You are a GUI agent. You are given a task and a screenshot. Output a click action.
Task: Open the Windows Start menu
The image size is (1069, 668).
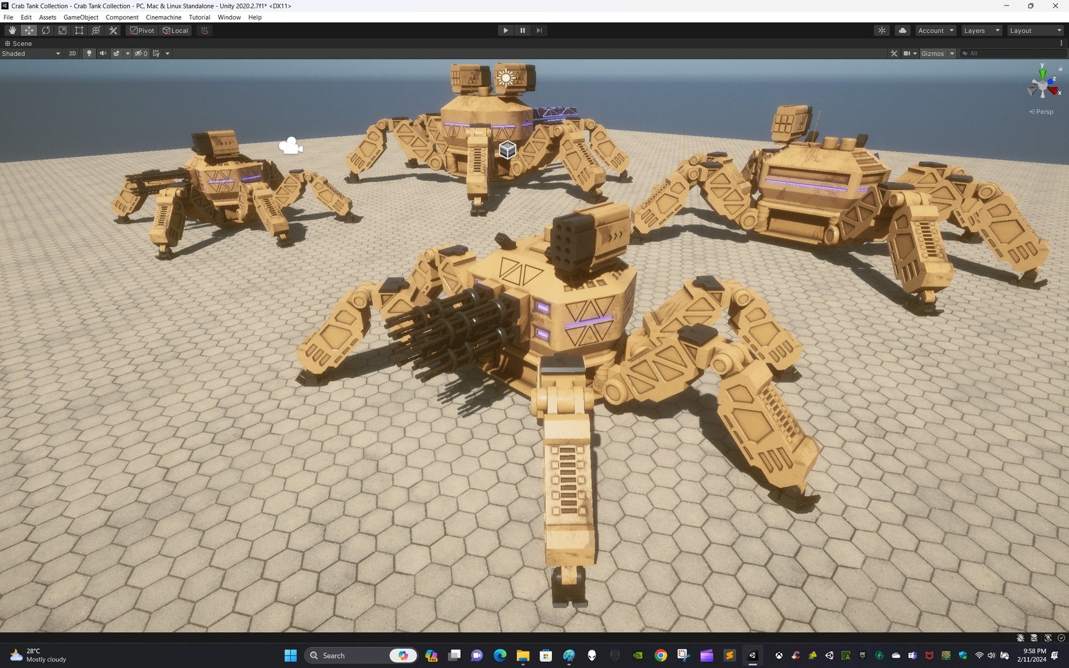tap(290, 655)
